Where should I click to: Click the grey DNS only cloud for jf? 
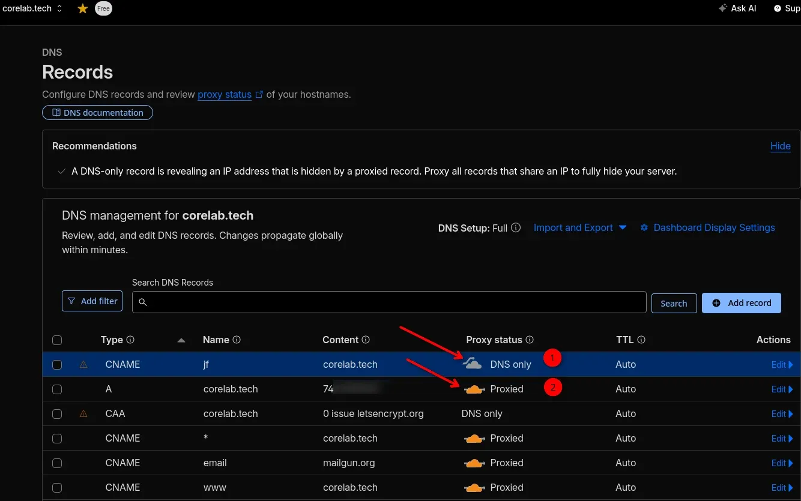coord(473,364)
